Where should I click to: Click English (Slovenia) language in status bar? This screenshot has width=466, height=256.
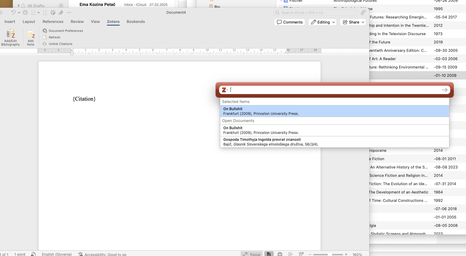[57, 254]
